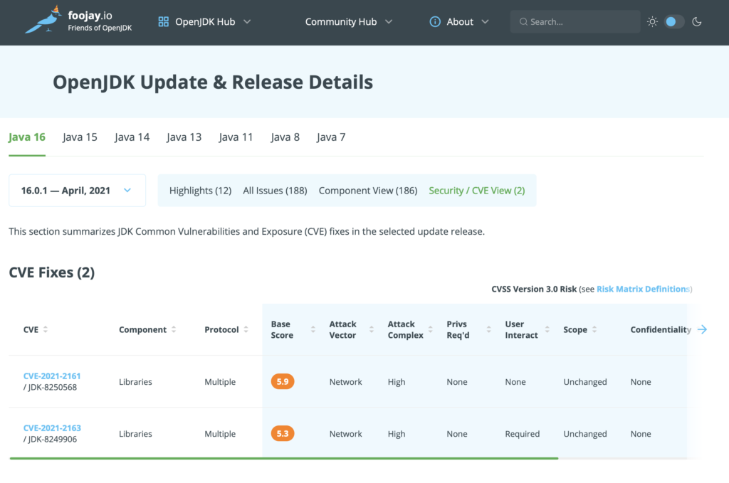
Task: Open the Component View (186)
Action: coord(368,191)
